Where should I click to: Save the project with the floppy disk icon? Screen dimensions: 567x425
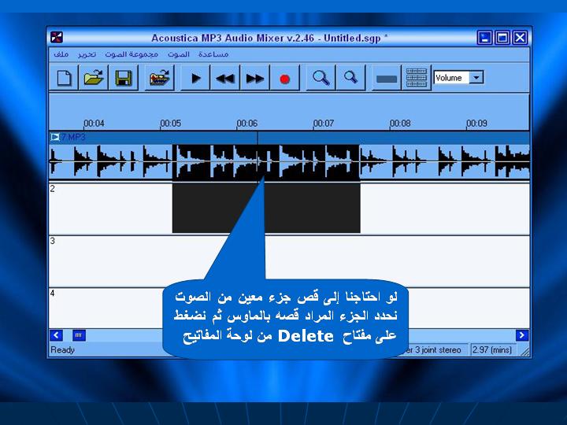124,78
